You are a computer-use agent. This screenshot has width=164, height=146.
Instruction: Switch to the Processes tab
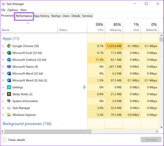coord(7,16)
